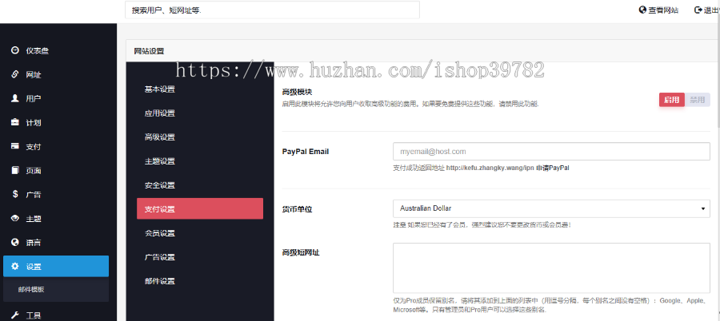The height and width of the screenshot is (321, 720).
Task: Click the logout arrow icon next to 退出
Action: click(698, 10)
